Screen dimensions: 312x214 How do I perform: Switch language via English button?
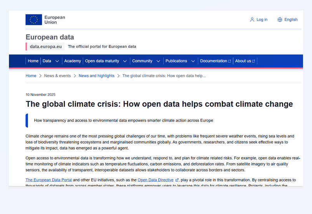point(291,20)
